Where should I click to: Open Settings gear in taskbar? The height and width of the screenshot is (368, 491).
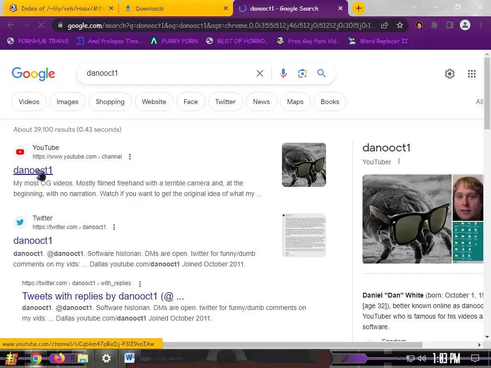106,358
